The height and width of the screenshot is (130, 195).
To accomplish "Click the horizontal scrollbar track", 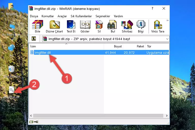I will point(98,116).
